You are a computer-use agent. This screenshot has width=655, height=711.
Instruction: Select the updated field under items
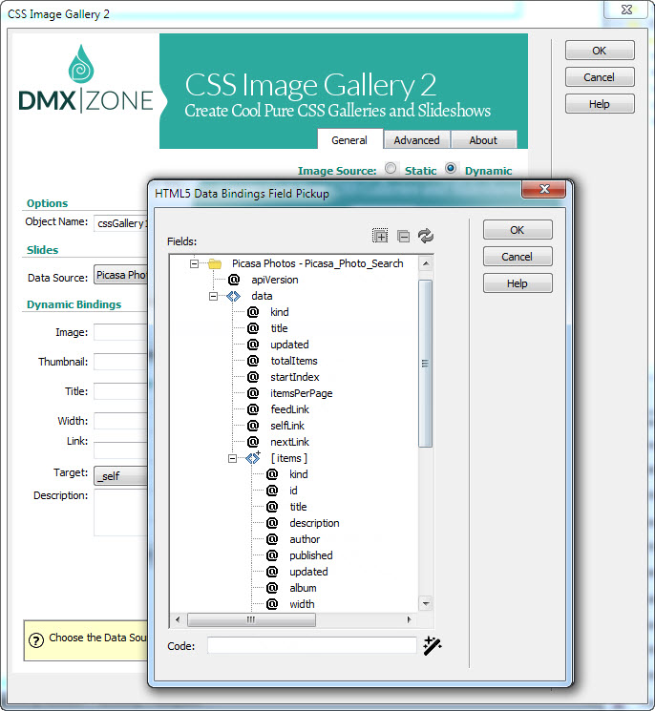coord(308,572)
